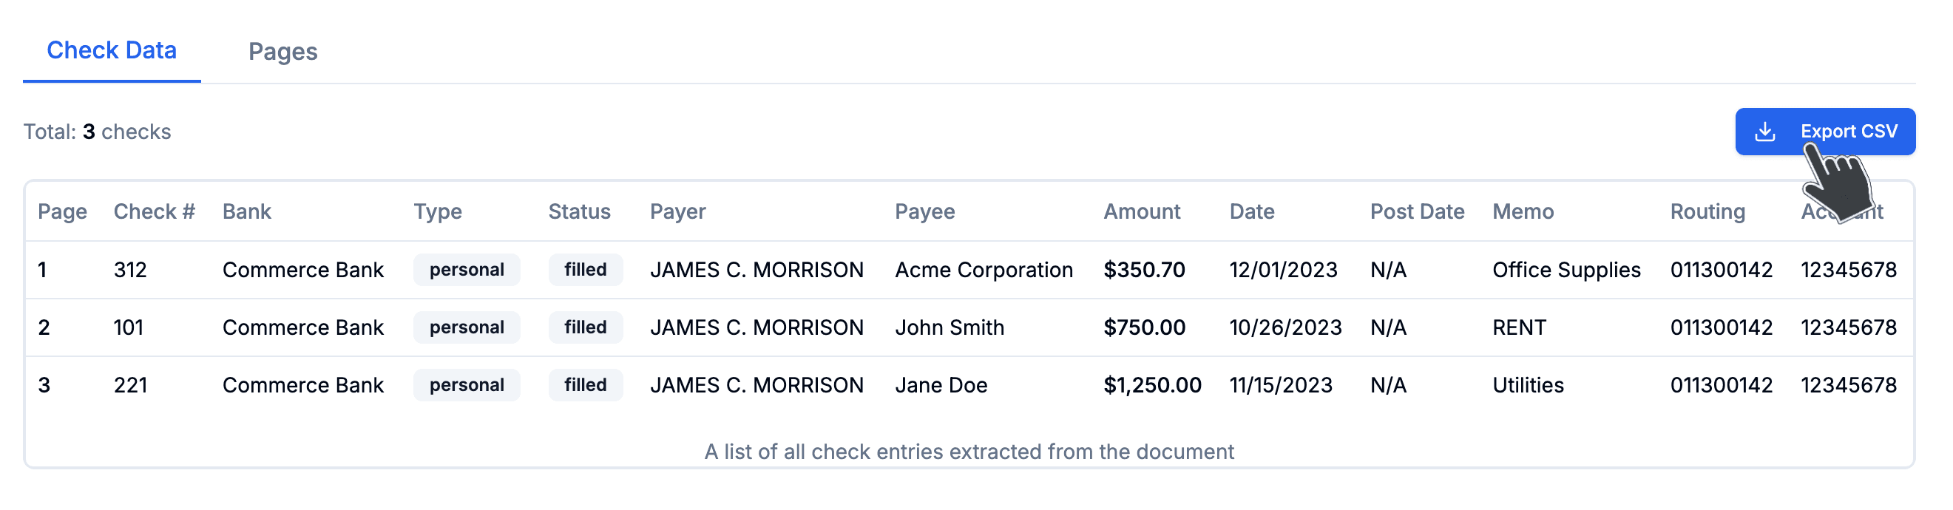Sort by the Date column header
1953x510 pixels.
[1252, 211]
